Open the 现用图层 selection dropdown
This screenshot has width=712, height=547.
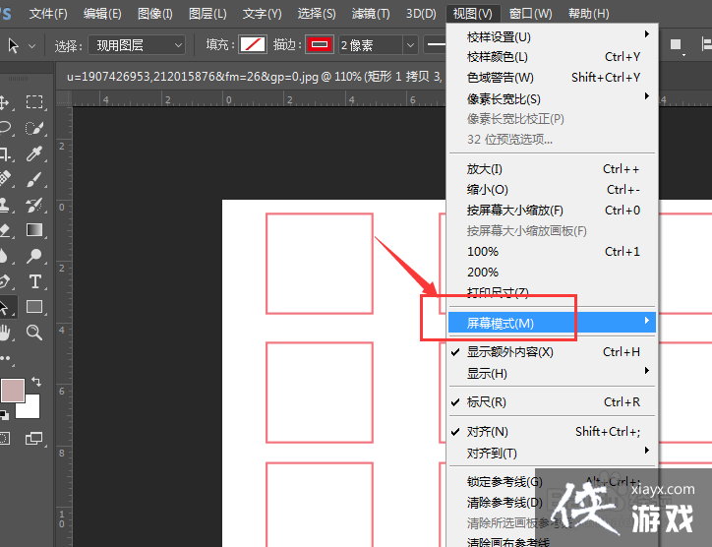(137, 45)
